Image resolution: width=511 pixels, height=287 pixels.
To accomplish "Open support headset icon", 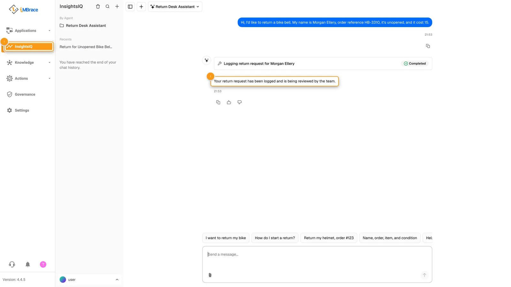I will point(12,264).
